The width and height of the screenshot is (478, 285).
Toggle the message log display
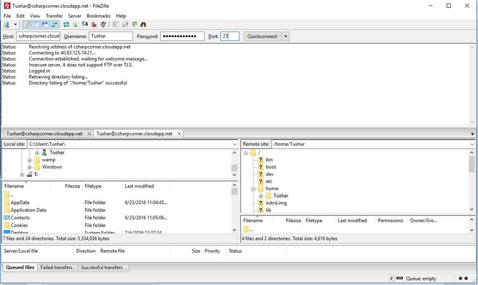[x=27, y=24]
